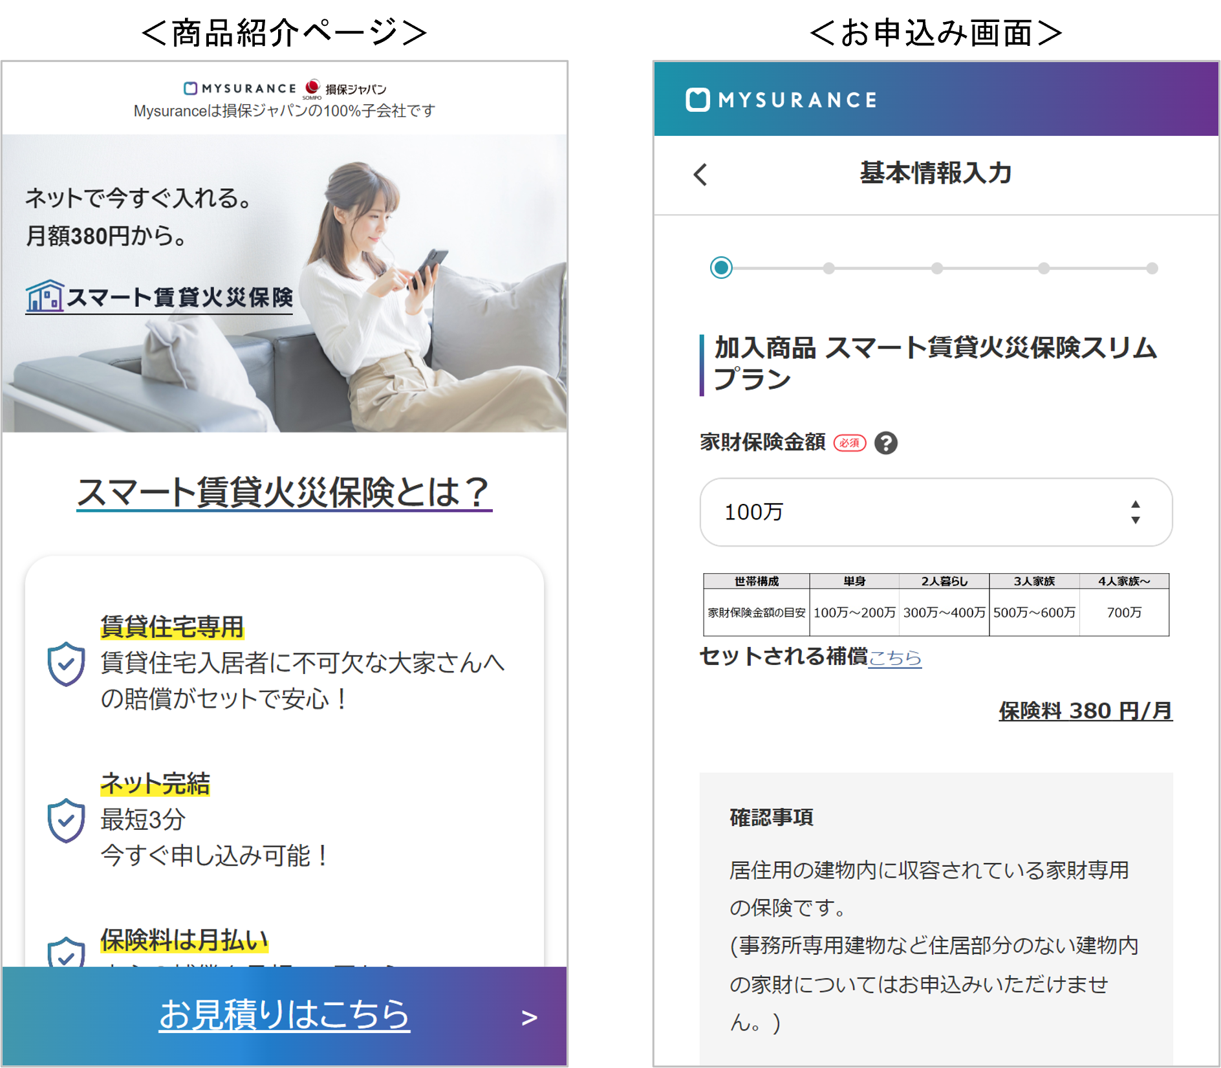Click the Mysuranceは損保ジャパンの100%子会社です text

[285, 111]
